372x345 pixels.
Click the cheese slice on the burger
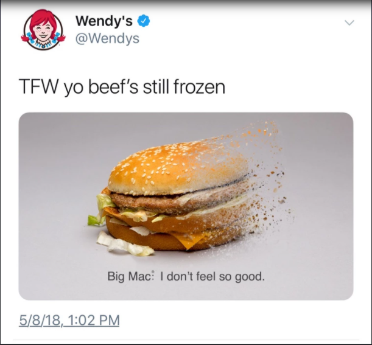pyautogui.click(x=190, y=240)
